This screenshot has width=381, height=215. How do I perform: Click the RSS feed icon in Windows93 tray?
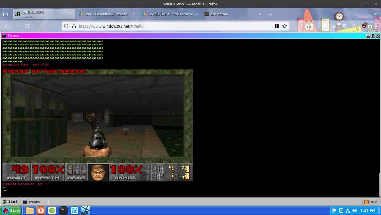point(366,202)
